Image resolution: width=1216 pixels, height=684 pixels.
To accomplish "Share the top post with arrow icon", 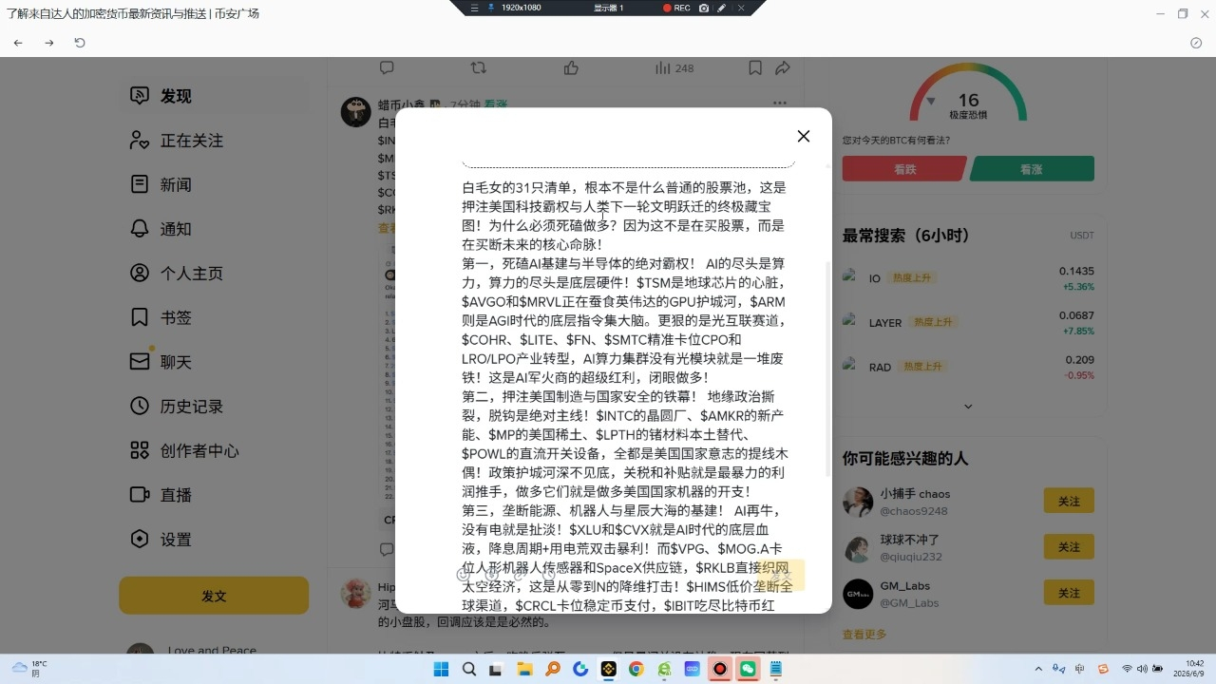I will (783, 68).
